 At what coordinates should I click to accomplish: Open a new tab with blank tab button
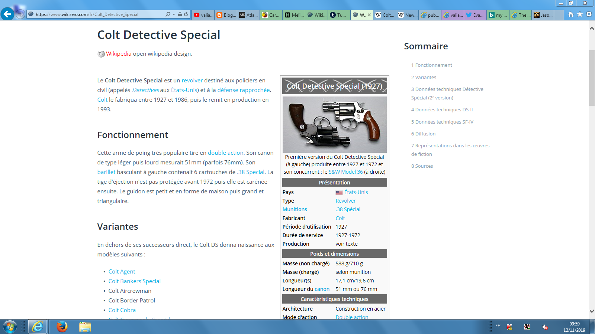559,15
